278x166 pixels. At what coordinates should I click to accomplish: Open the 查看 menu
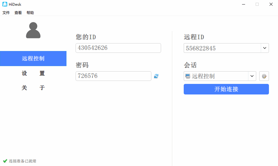click(x=18, y=13)
